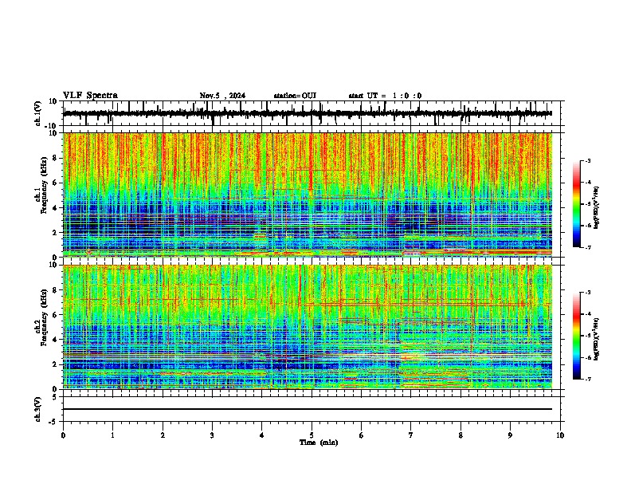Click the ch.2 colorbar log(PSD) unit label
Image resolution: width=631 pixels, height=488 pixels.
pos(597,340)
